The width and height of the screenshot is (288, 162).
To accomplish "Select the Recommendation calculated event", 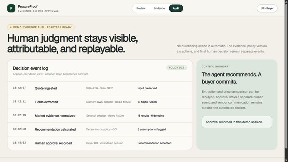I will click(x=100, y=129).
